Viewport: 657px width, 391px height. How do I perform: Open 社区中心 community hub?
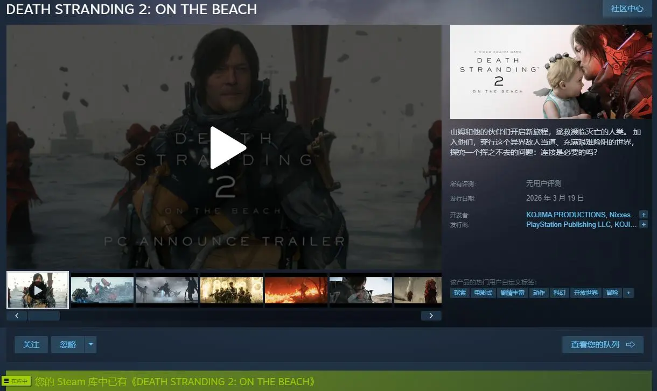[x=627, y=9]
